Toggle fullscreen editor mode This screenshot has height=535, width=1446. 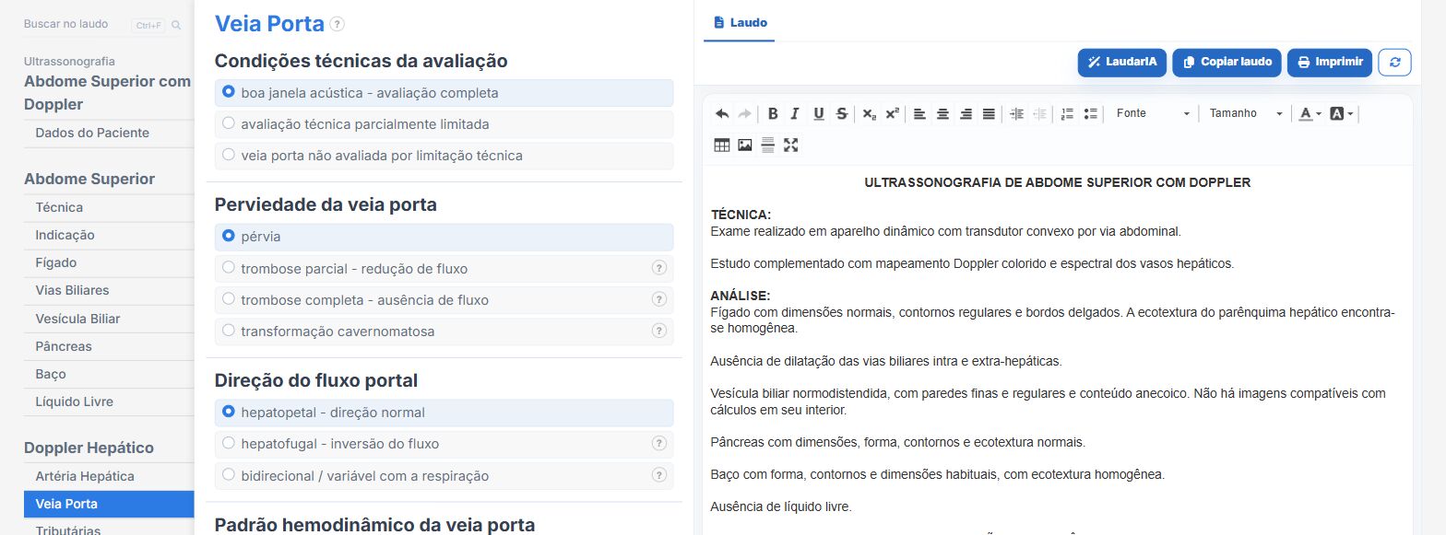click(x=790, y=145)
